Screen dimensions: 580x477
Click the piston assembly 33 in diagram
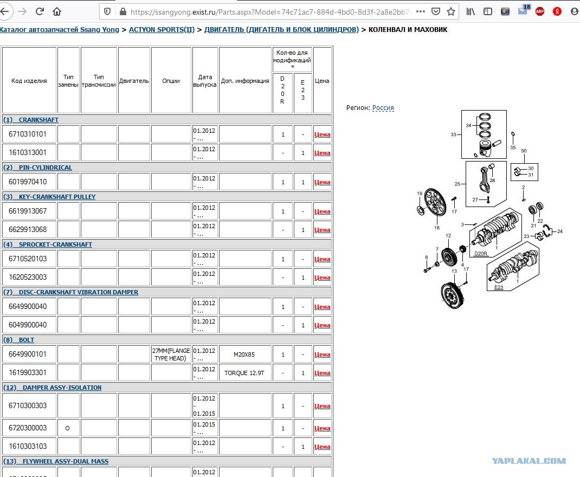[x=484, y=134]
